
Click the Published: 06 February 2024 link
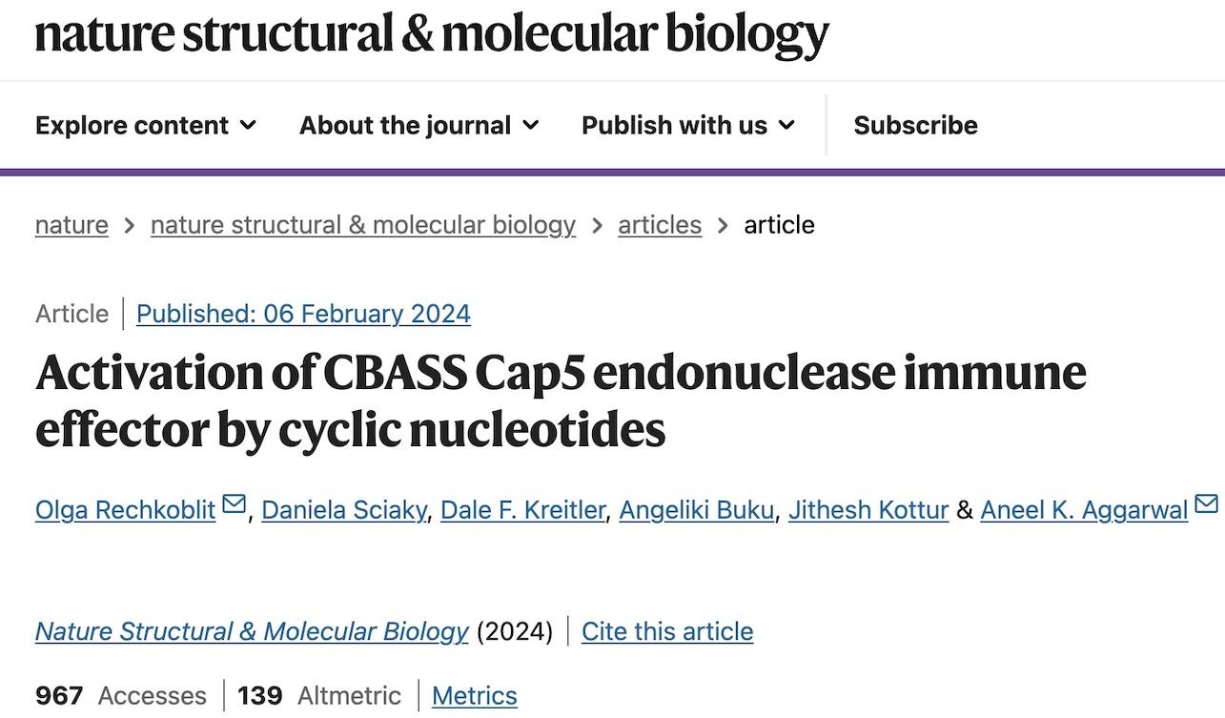[303, 314]
